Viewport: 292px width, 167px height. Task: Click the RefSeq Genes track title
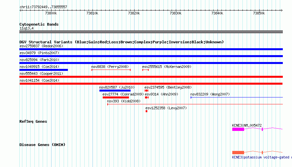[33, 121]
